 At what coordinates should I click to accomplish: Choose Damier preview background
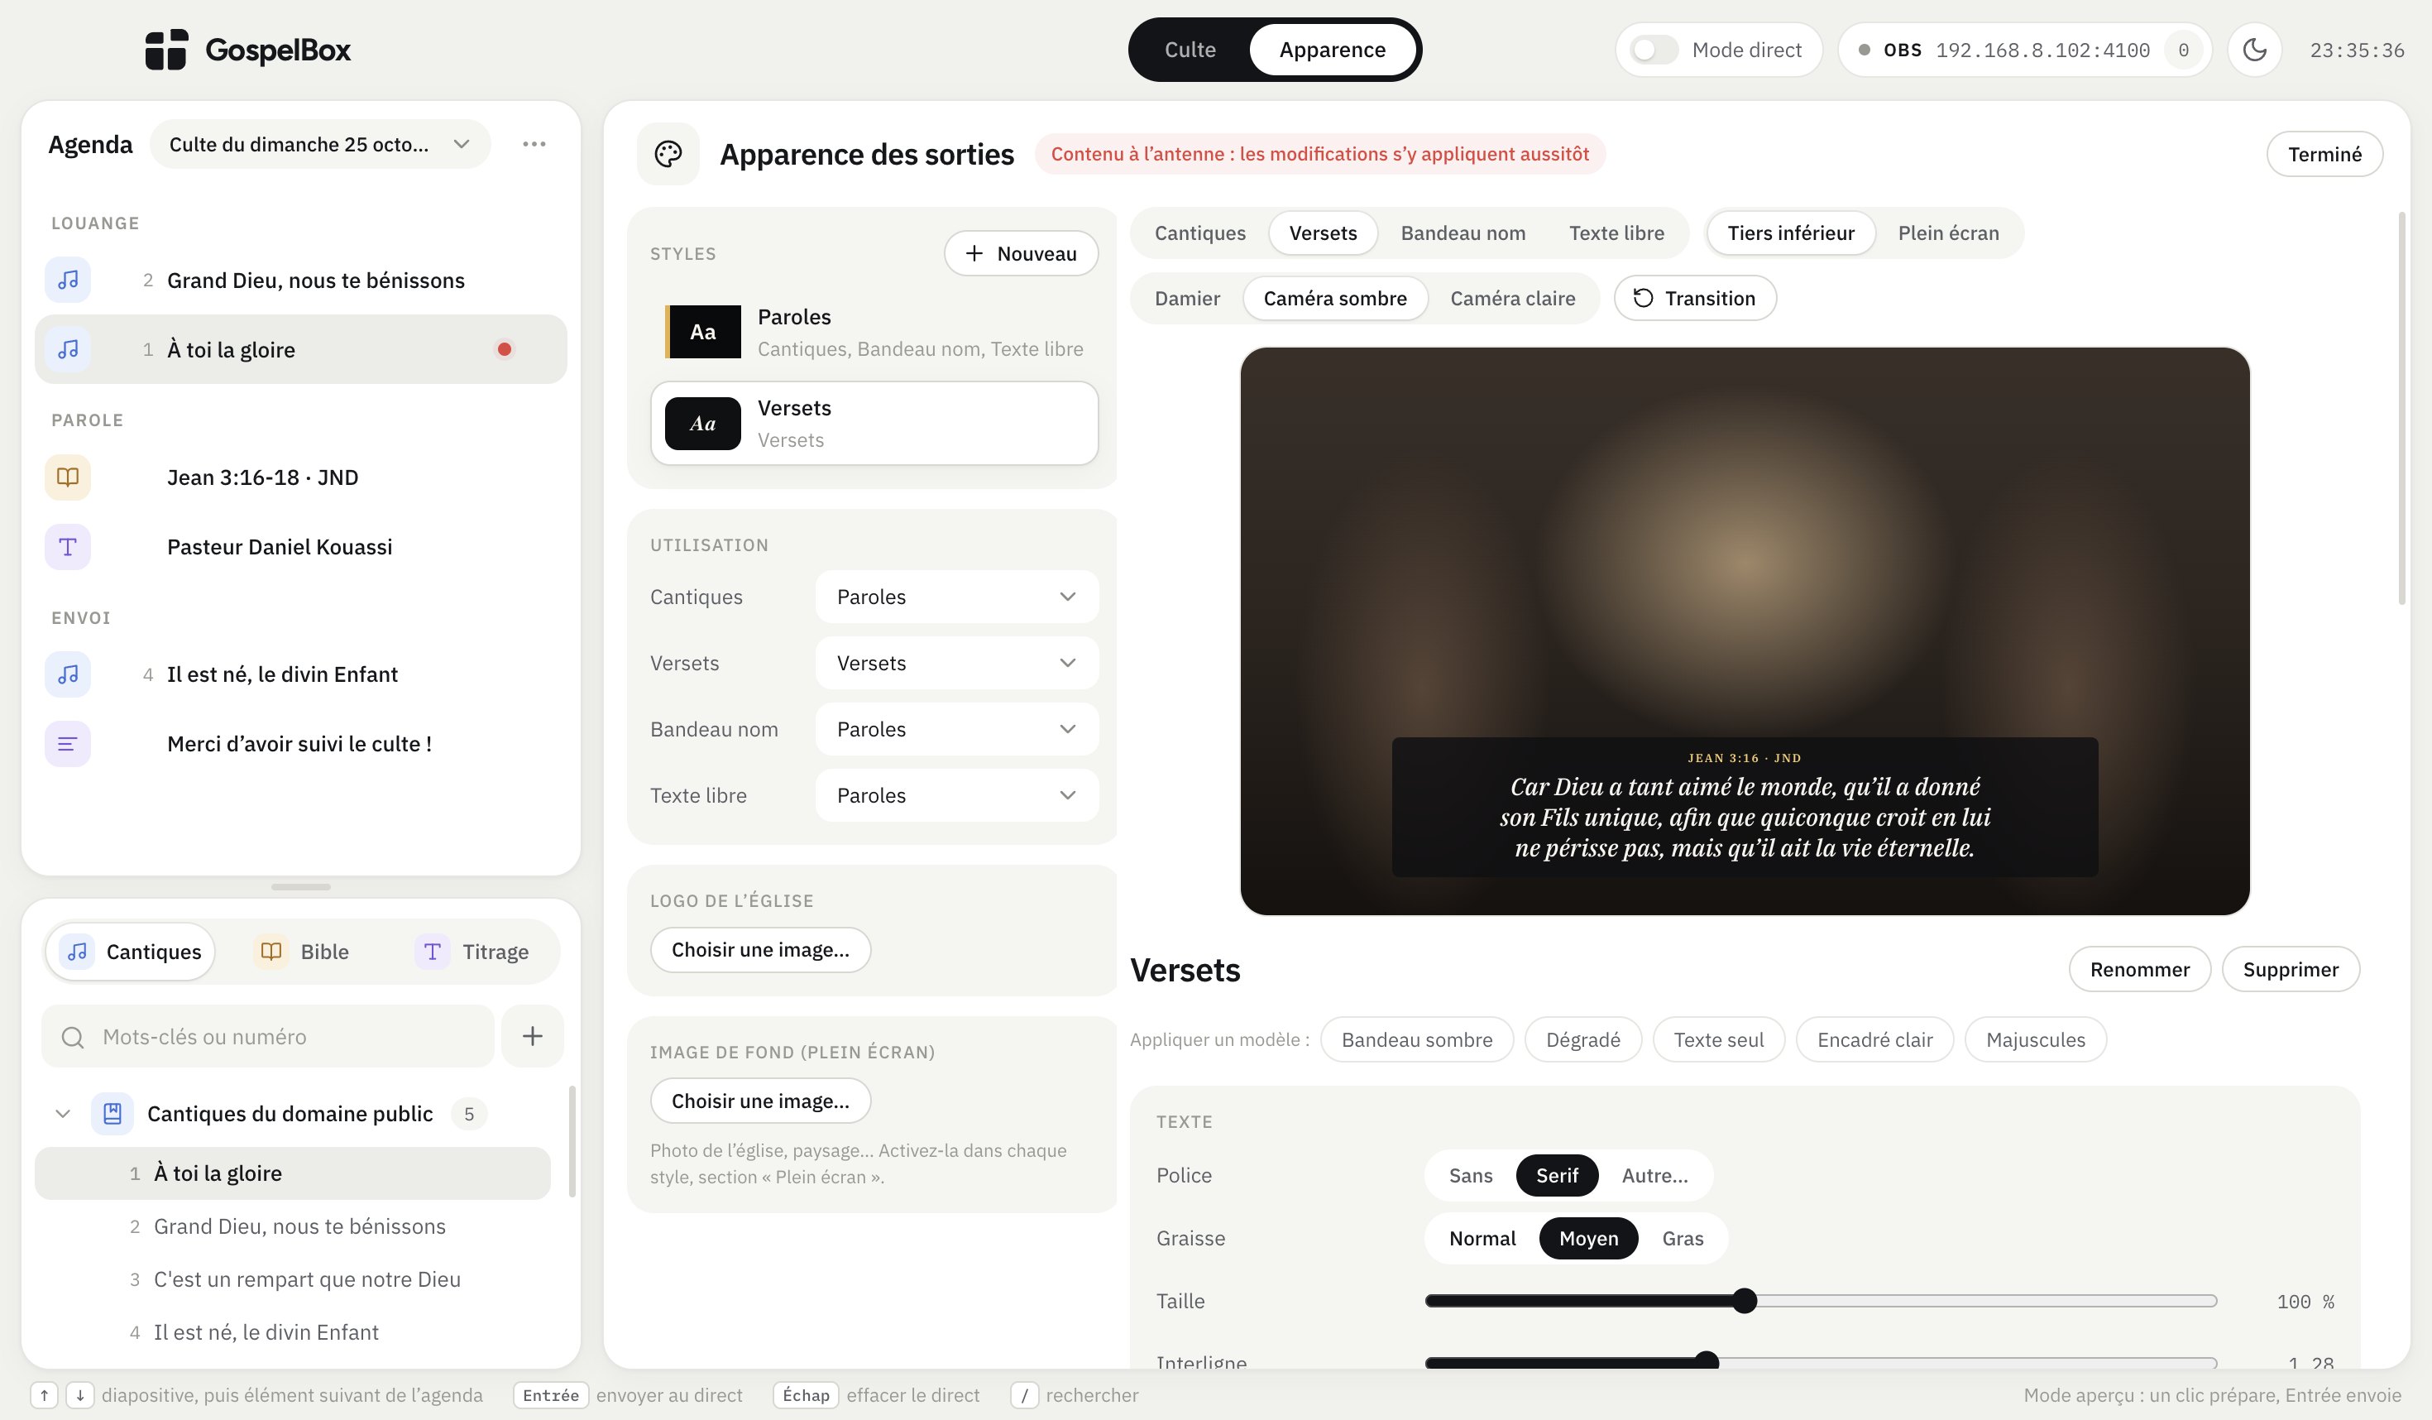point(1187,298)
